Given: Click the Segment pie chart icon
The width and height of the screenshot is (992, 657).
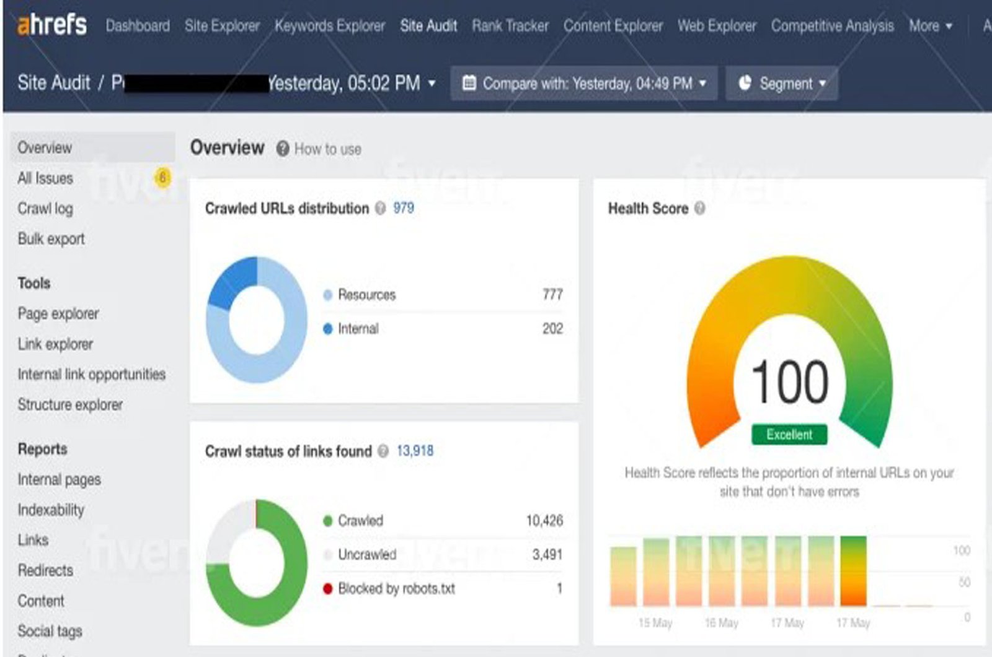Looking at the screenshot, I should point(745,83).
